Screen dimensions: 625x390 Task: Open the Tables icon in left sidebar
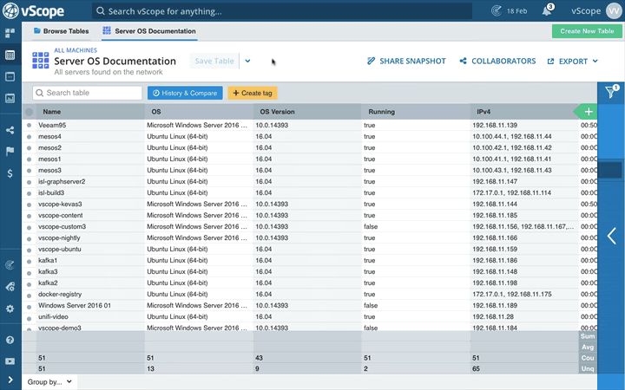pos(10,55)
